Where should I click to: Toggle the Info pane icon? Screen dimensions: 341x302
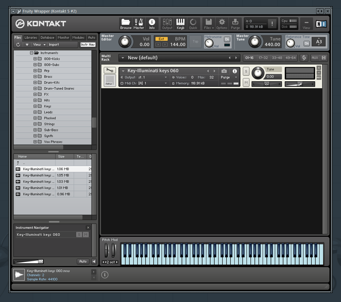(x=152, y=24)
